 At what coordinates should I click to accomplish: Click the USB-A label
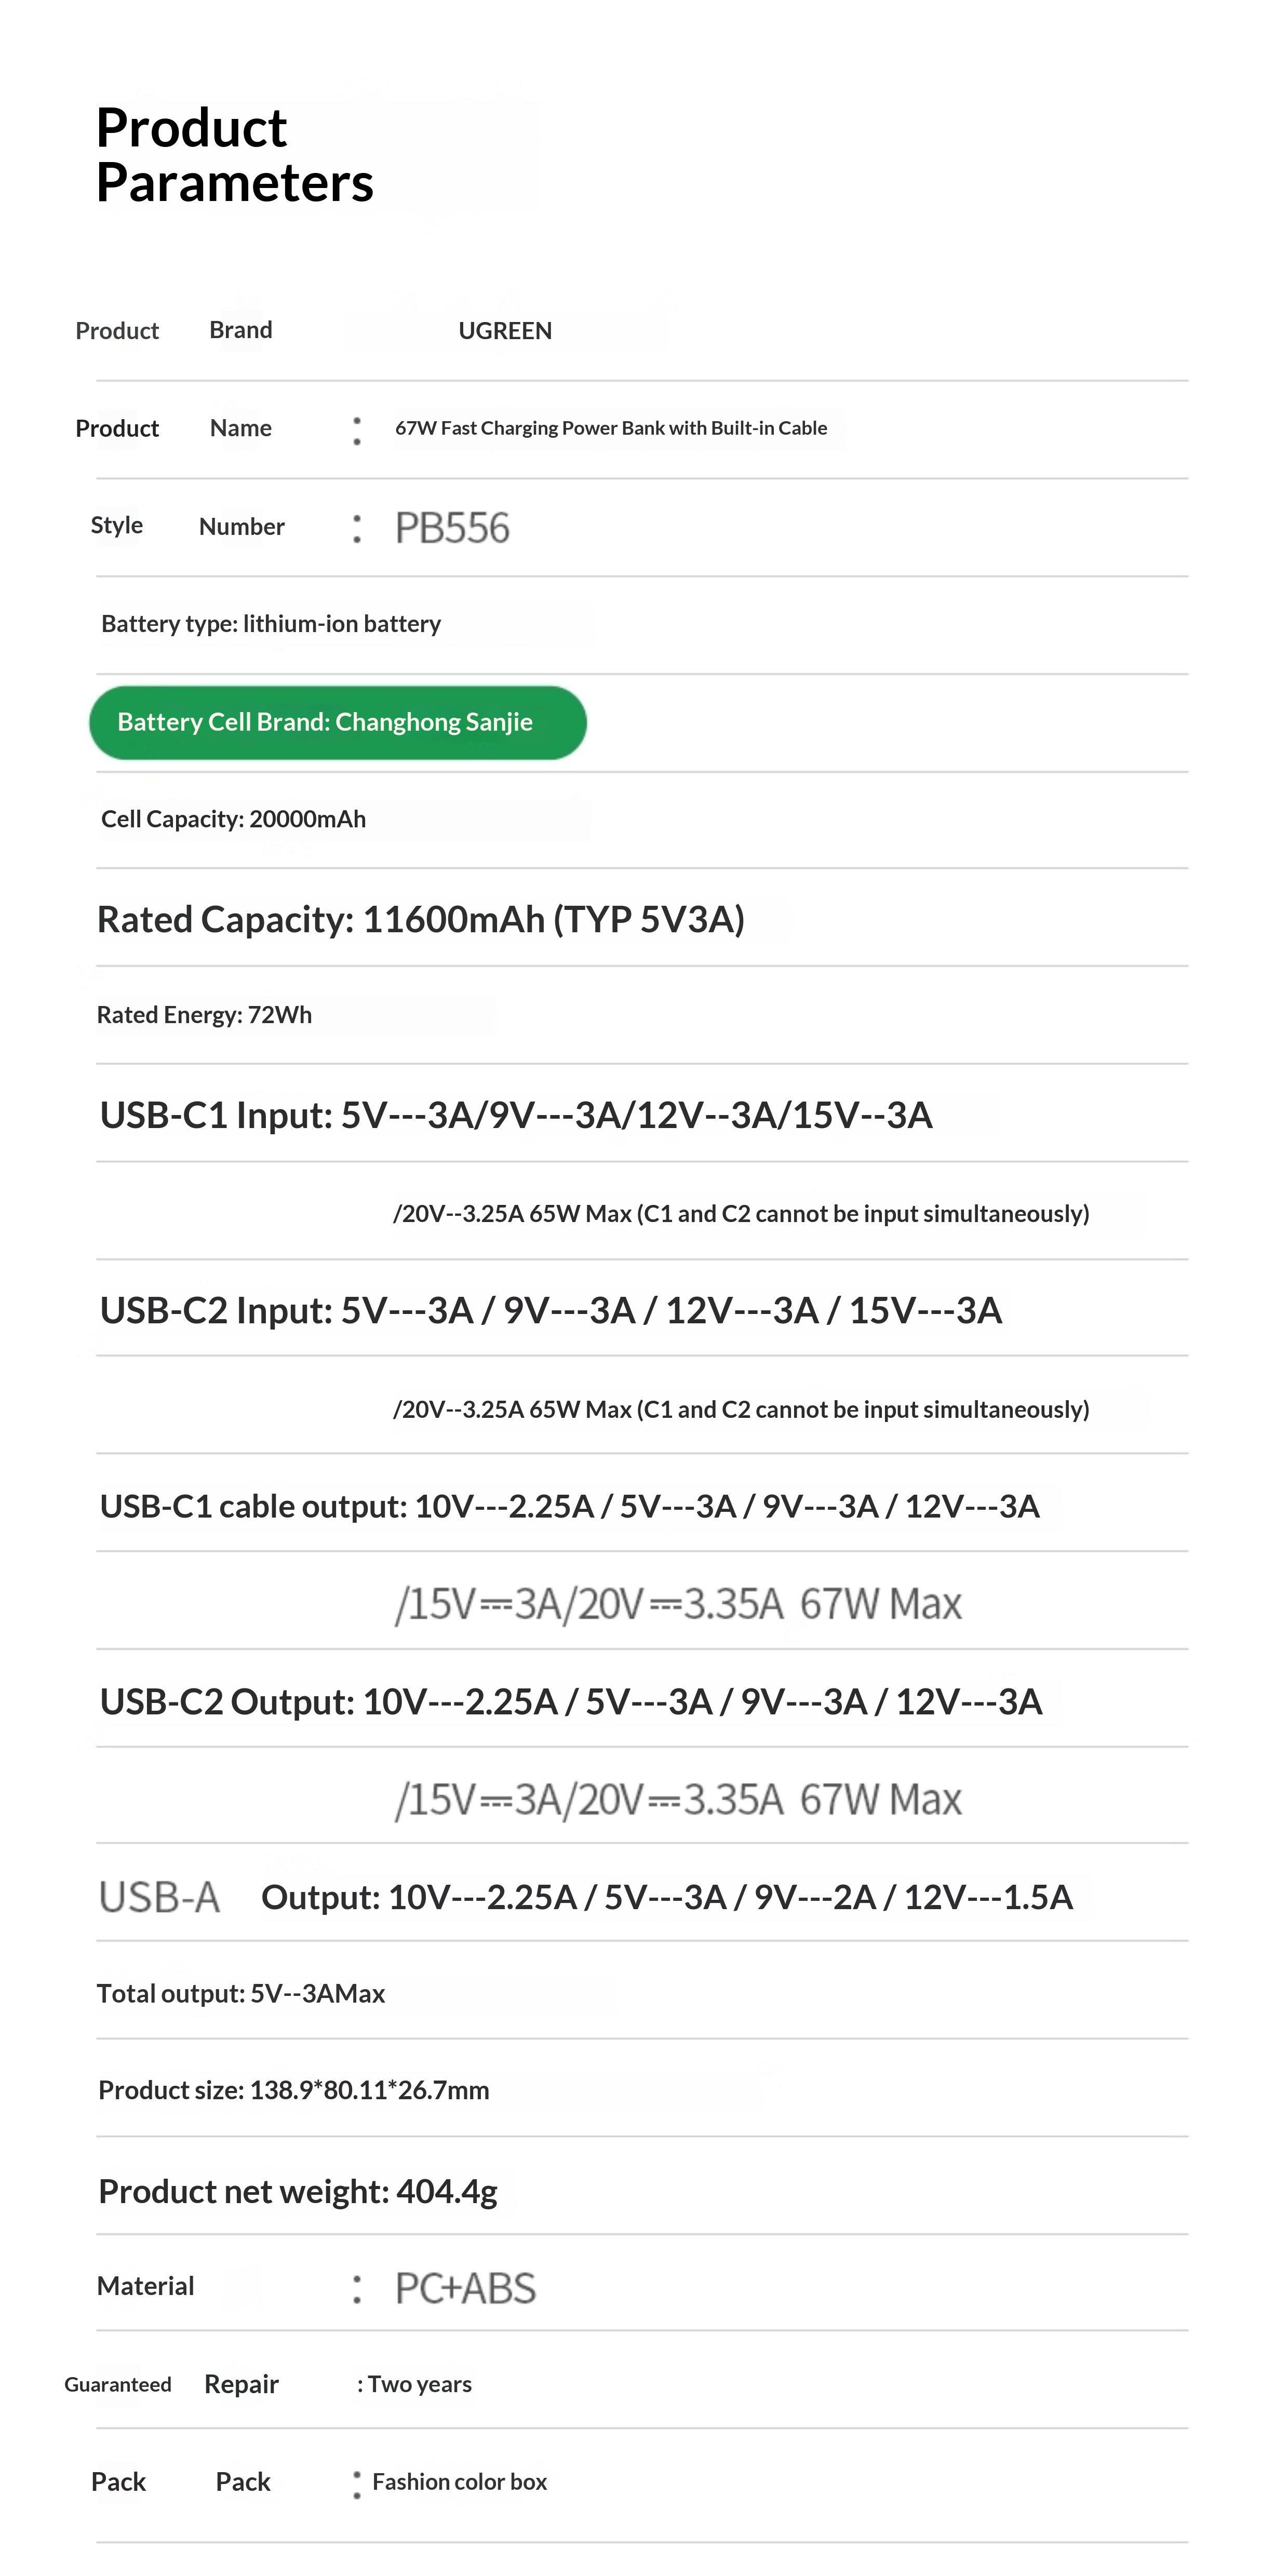(159, 1897)
